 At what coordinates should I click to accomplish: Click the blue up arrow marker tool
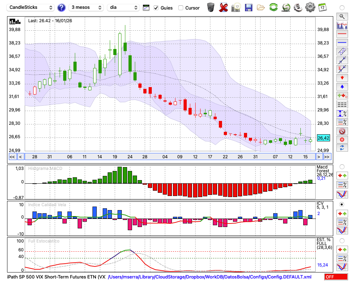[x=342, y=86]
